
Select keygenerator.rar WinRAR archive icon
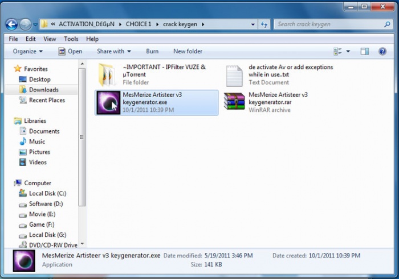234,101
